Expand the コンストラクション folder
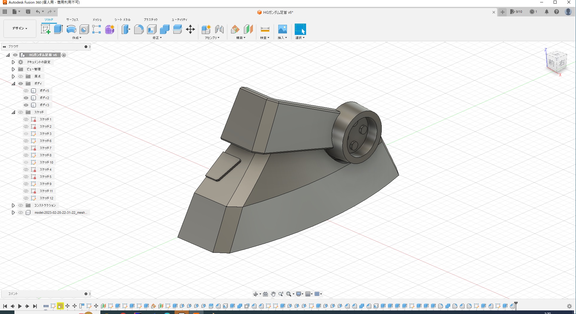The height and width of the screenshot is (314, 576). (x=13, y=205)
